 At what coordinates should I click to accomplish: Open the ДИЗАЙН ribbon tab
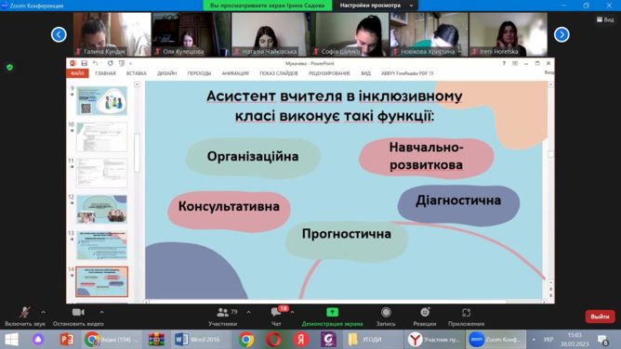(x=166, y=73)
